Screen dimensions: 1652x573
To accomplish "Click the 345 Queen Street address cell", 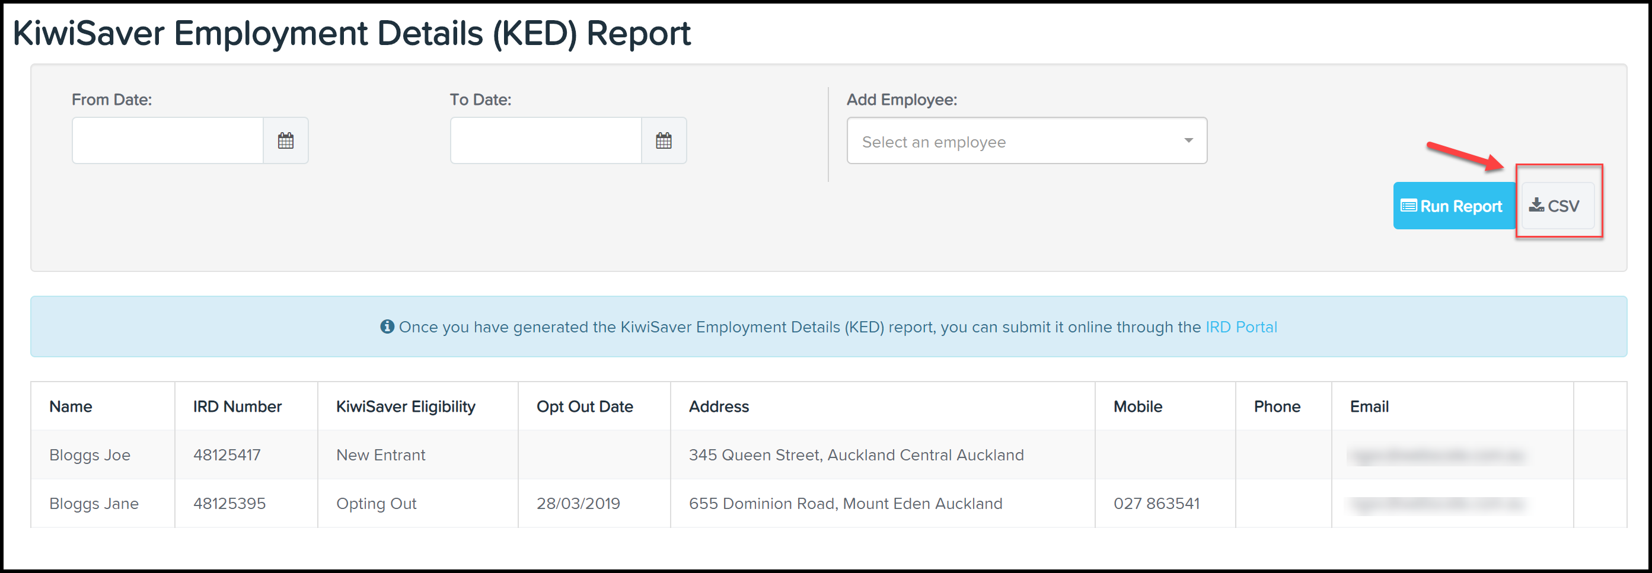I will pyautogui.click(x=883, y=454).
